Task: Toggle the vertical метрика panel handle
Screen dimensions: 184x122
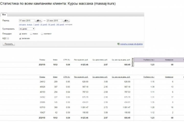Action: 132,62
